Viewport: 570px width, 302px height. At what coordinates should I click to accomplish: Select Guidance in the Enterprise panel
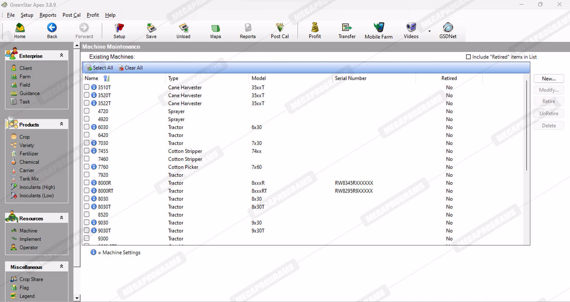(29, 93)
